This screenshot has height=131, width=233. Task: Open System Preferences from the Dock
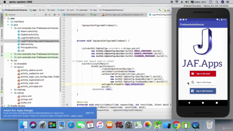click(x=129, y=125)
